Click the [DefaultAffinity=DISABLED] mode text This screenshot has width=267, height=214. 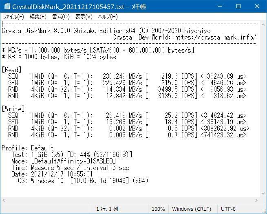coord(73,161)
